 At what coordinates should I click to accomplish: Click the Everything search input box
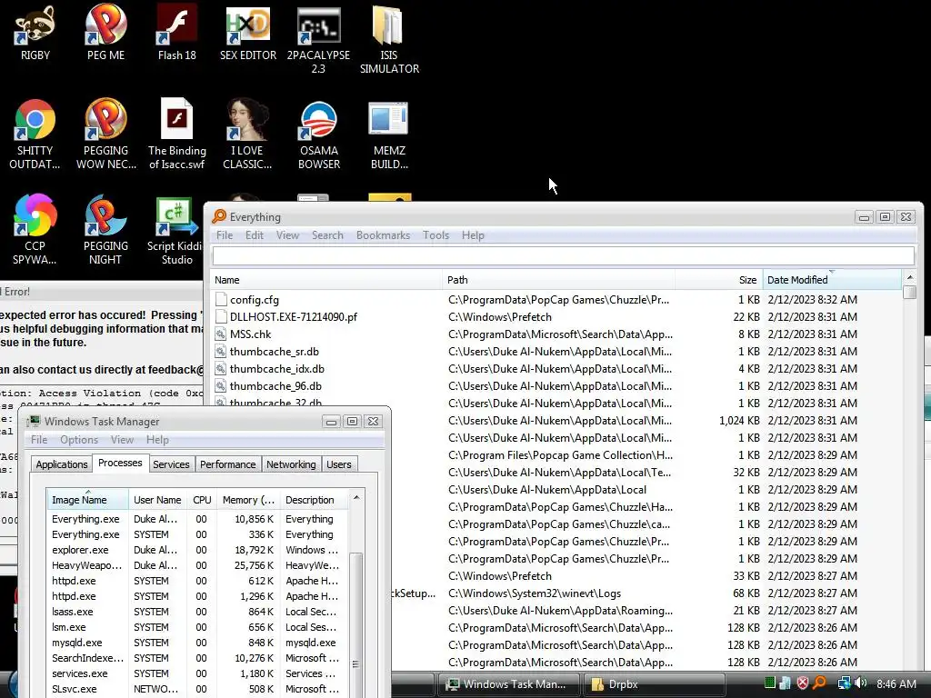coord(563,255)
